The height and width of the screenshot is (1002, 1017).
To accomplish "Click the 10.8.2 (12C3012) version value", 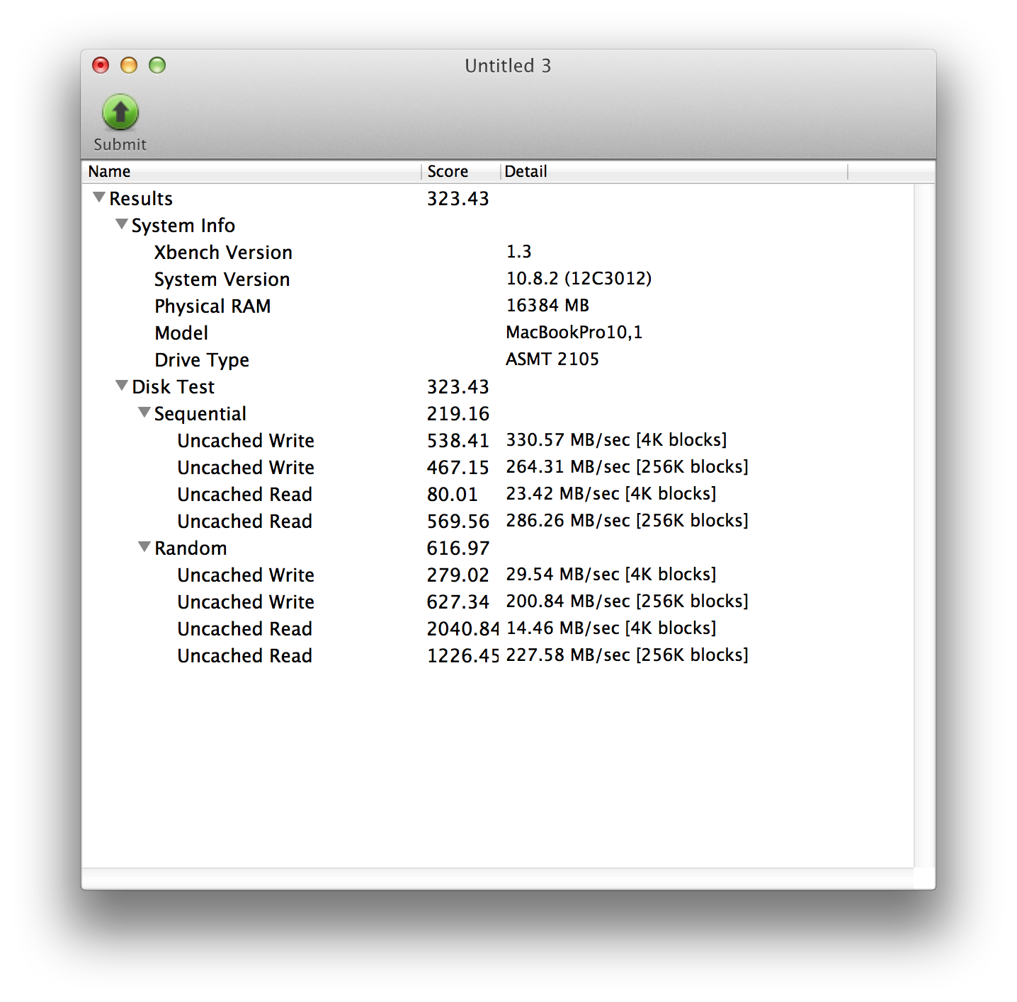I will (579, 279).
